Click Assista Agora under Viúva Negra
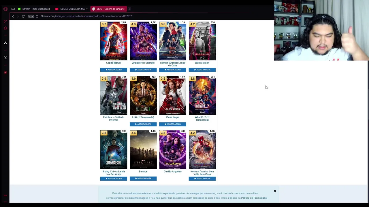Image resolution: width=369 pixels, height=207 pixels. [173, 124]
